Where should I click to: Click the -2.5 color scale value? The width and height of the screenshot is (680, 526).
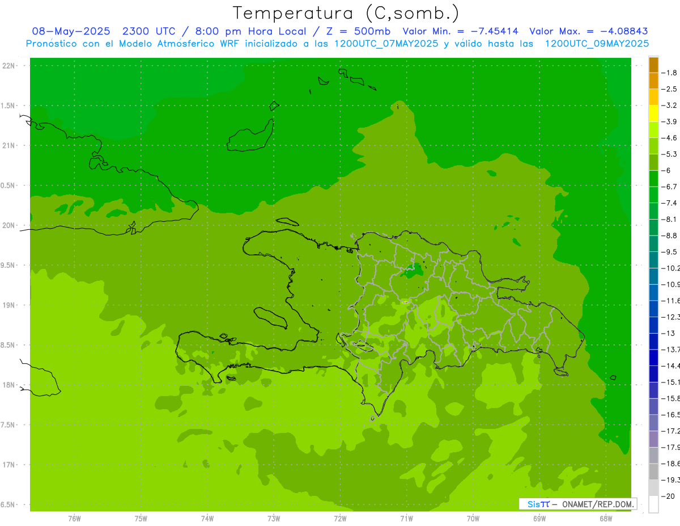pyautogui.click(x=670, y=89)
